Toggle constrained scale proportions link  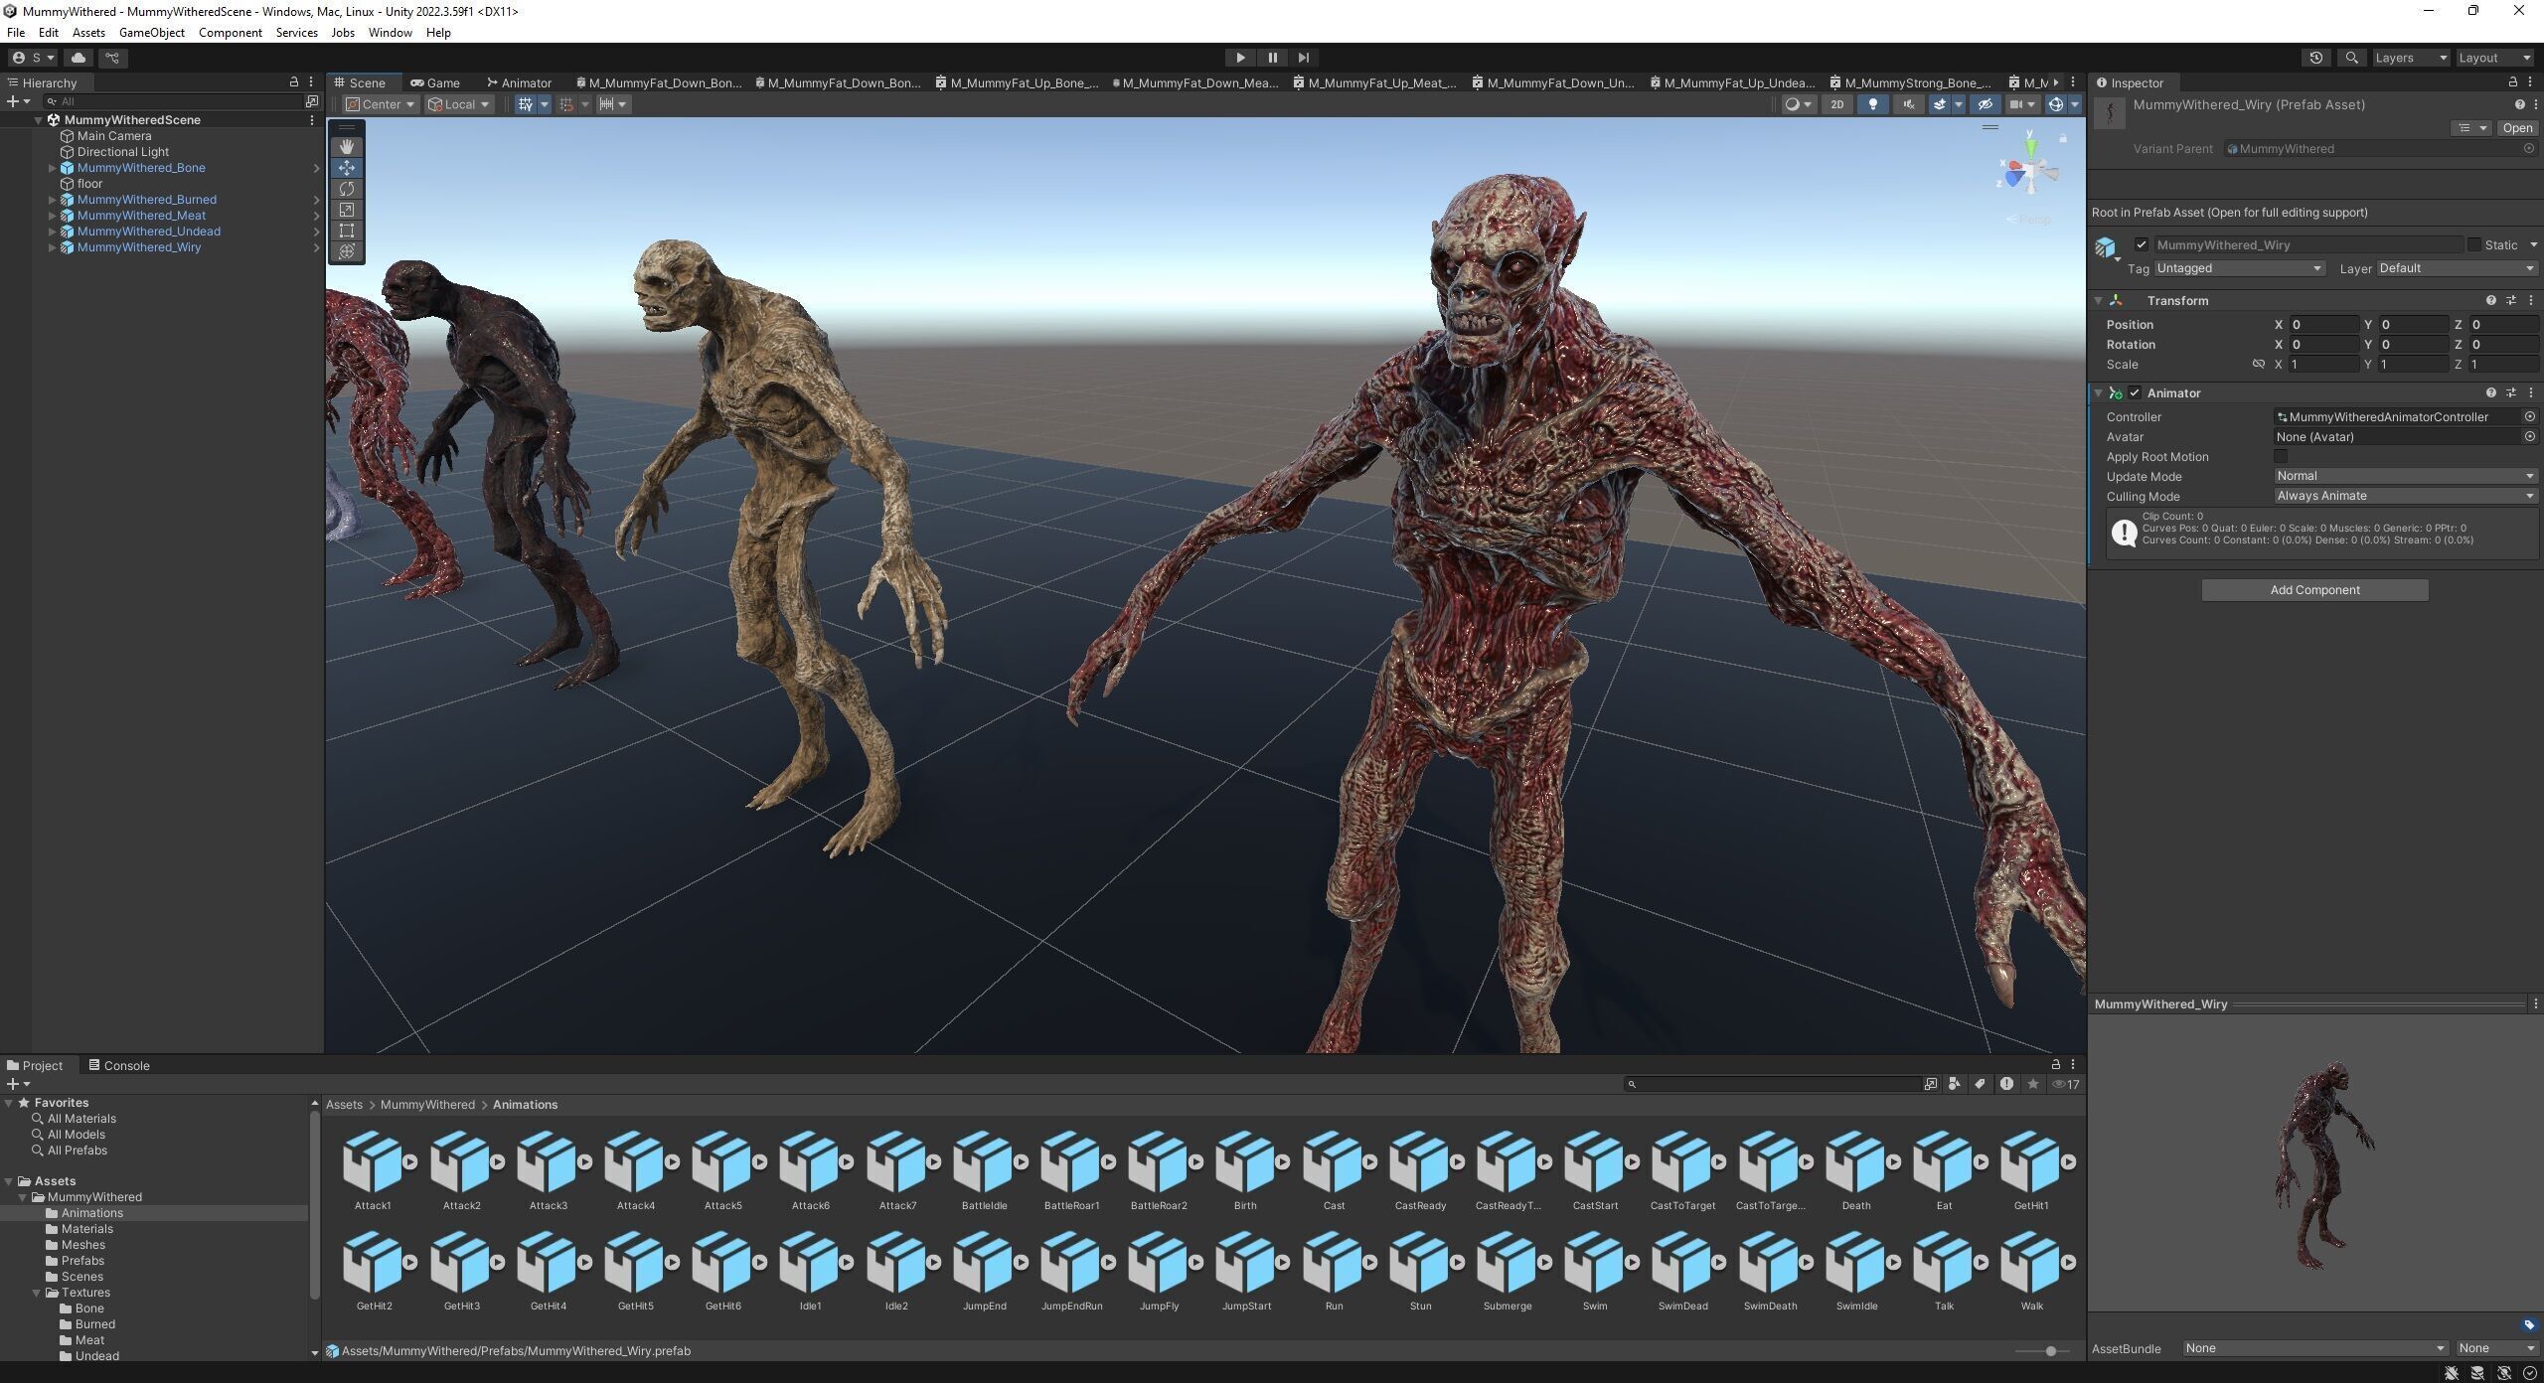click(2258, 365)
